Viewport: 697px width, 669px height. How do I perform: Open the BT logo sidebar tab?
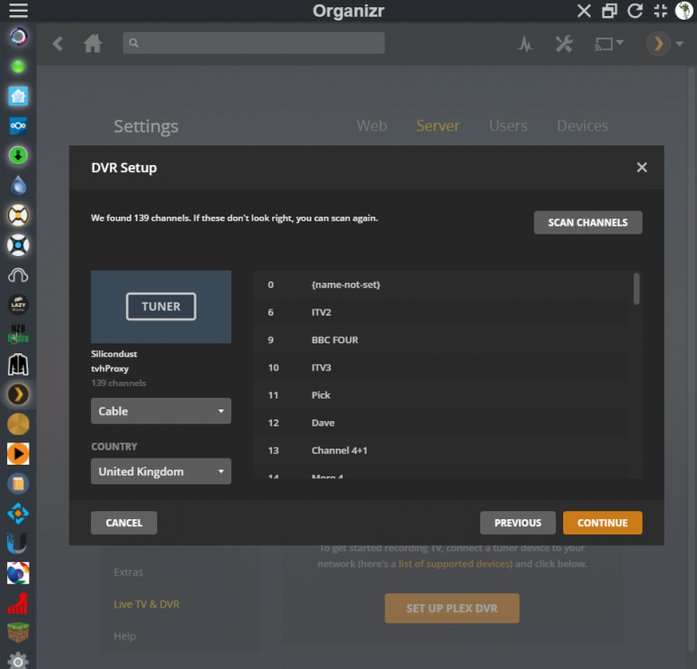(18, 573)
